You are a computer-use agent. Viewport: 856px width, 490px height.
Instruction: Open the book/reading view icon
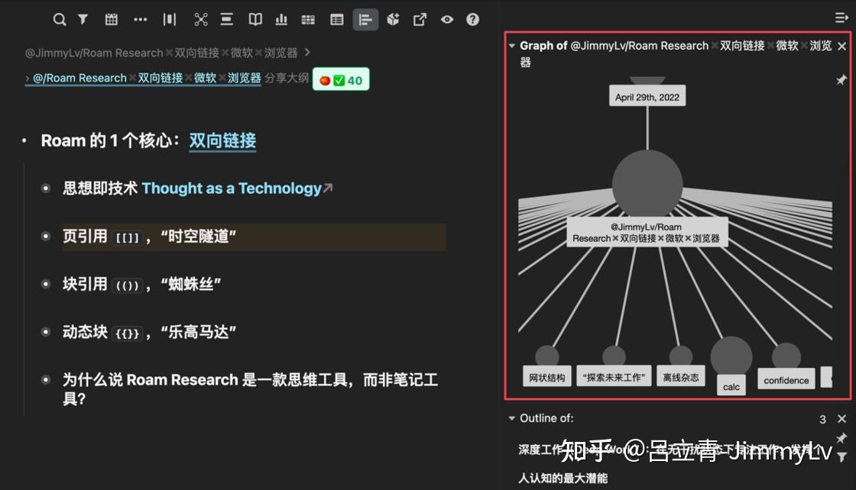(x=255, y=19)
